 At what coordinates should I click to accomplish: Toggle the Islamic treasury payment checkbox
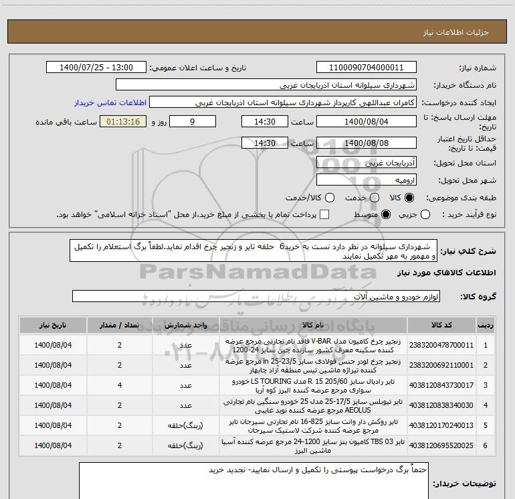324,214
